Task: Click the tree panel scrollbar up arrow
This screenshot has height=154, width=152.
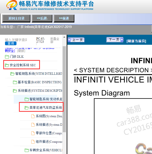Action: 64,37
